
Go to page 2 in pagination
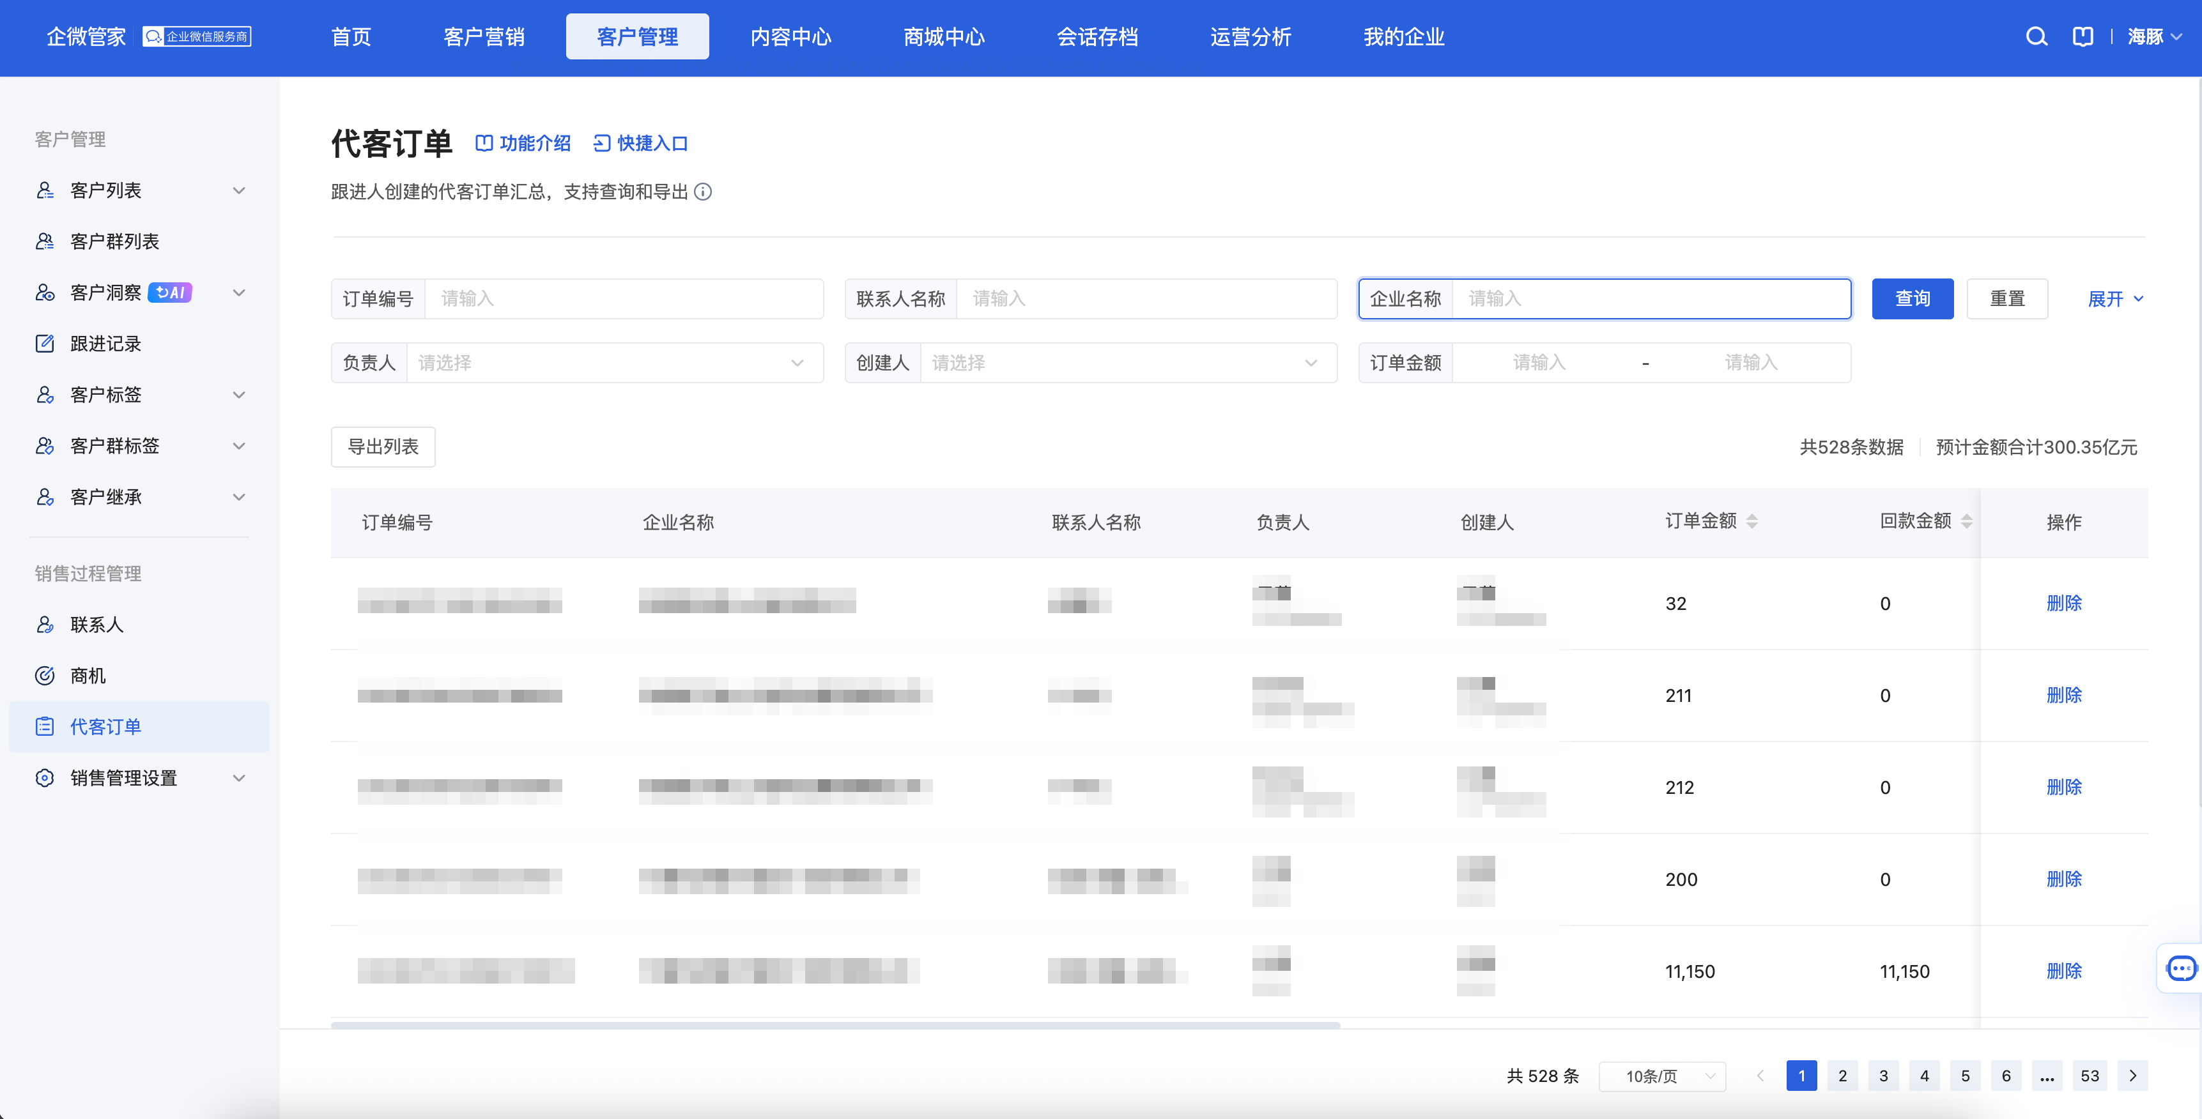click(1842, 1076)
